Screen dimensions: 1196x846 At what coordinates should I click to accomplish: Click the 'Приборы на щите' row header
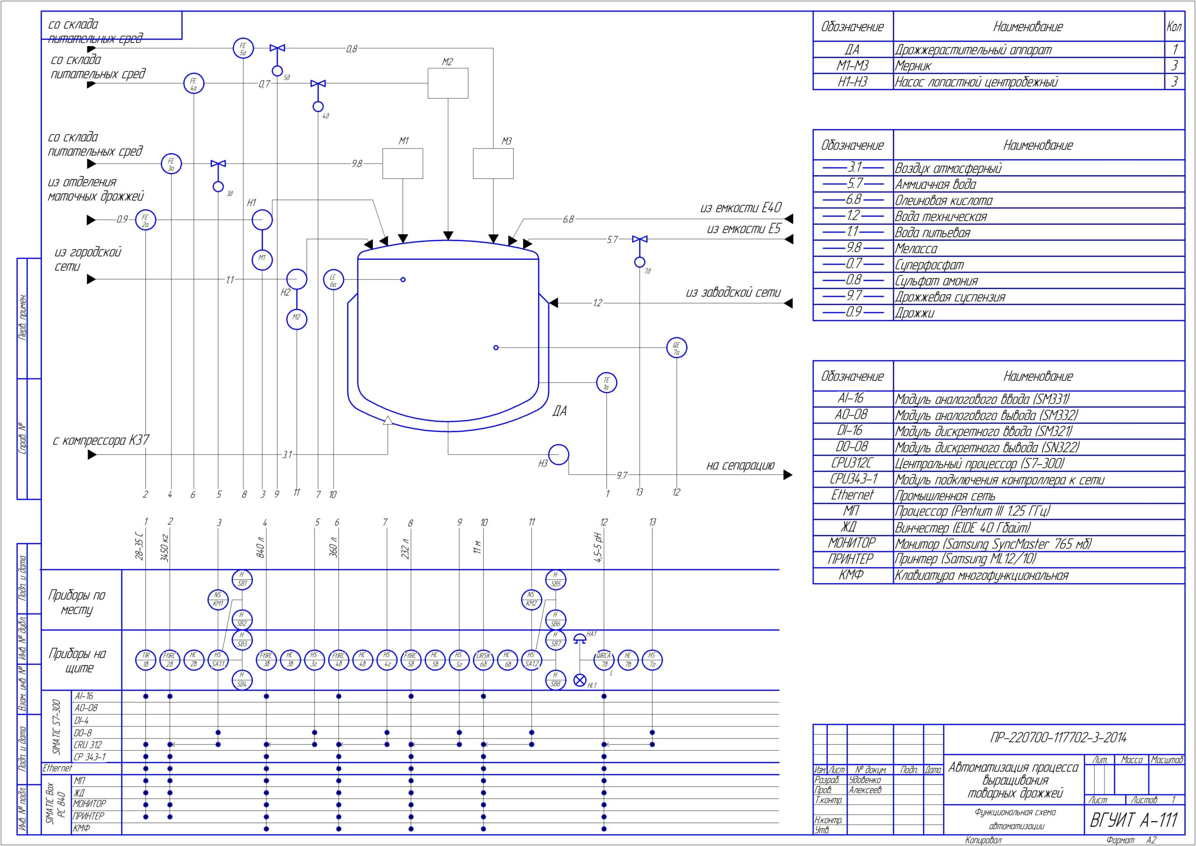point(78,661)
